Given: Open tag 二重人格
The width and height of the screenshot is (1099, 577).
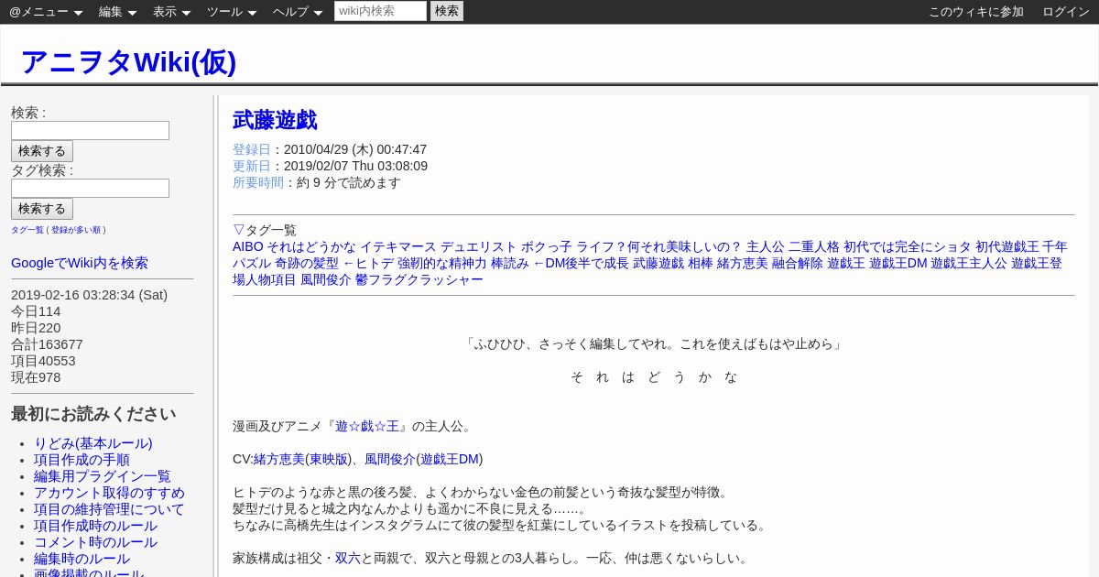Looking at the screenshot, I should (x=814, y=246).
